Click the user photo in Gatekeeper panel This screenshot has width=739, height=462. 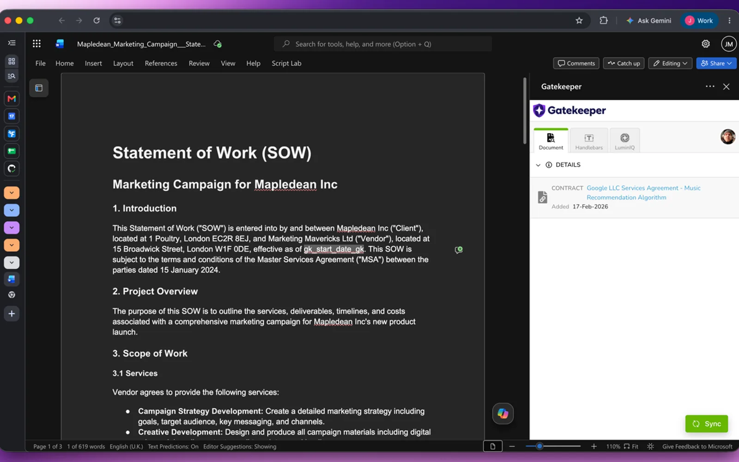coord(727,137)
